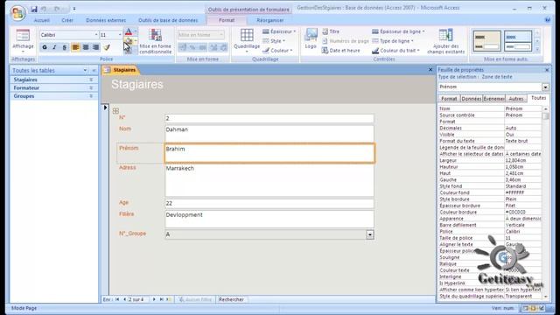Click the record selector arrow
This screenshot has width=560, height=315.
pyautogui.click(x=105, y=108)
